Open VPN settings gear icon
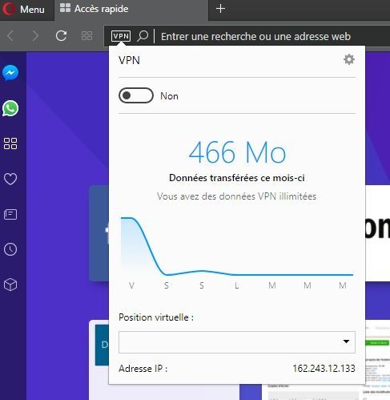 (x=349, y=59)
